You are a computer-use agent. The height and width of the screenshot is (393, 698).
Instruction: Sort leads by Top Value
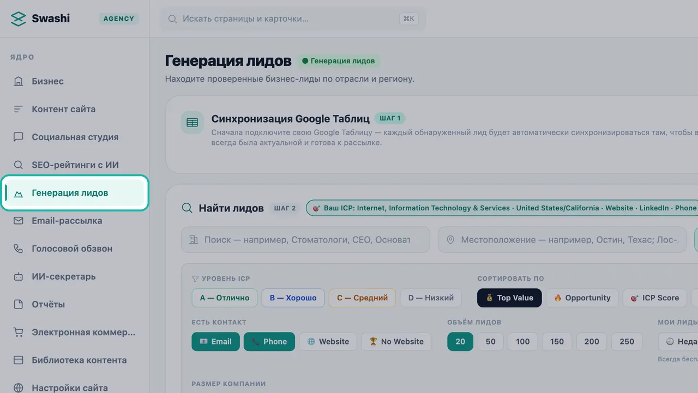pos(509,298)
